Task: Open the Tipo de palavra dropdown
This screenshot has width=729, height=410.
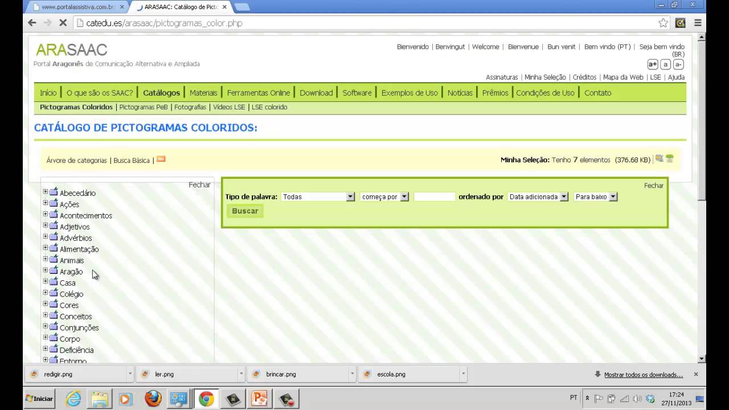Action: click(318, 196)
